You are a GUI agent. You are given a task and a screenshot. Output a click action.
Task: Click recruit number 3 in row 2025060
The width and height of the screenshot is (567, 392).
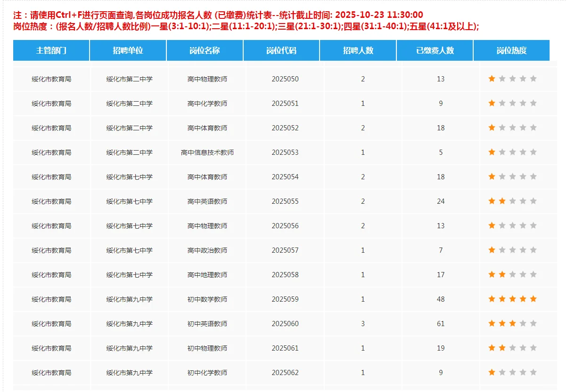pos(363,324)
